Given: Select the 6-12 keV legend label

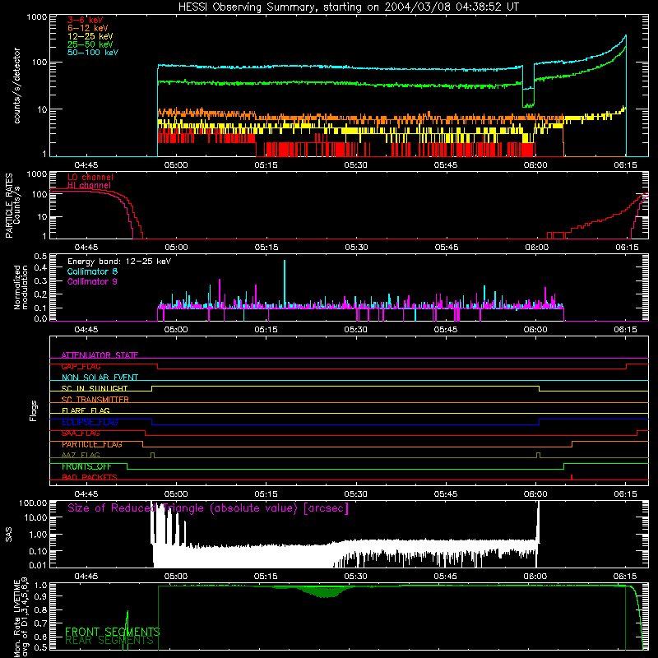Looking at the screenshot, I should (88, 28).
